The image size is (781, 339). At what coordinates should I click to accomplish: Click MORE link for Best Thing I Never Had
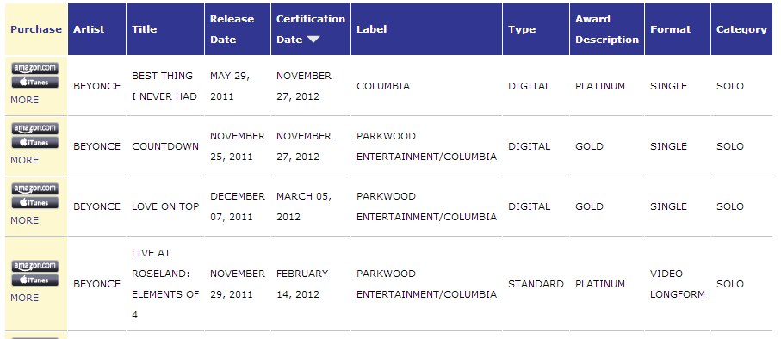click(24, 100)
